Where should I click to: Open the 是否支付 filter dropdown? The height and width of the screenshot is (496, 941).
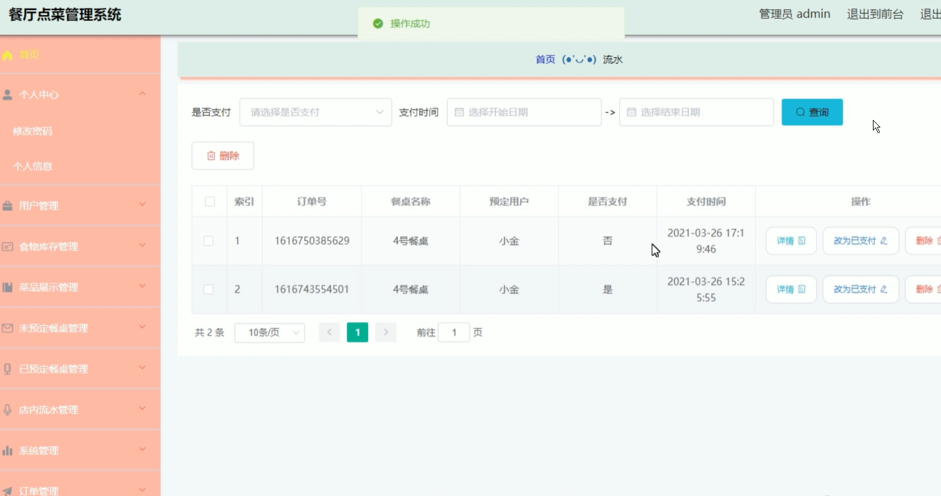(x=316, y=112)
